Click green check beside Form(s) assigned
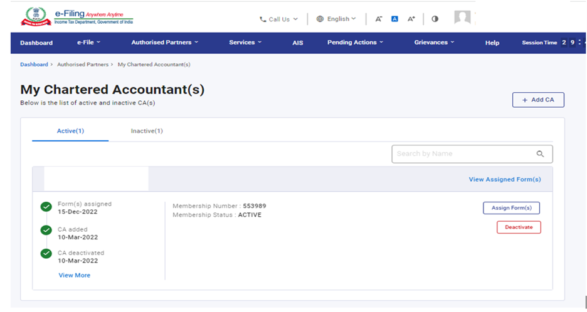Image resolution: width=587 pixels, height=312 pixels. [x=46, y=207]
